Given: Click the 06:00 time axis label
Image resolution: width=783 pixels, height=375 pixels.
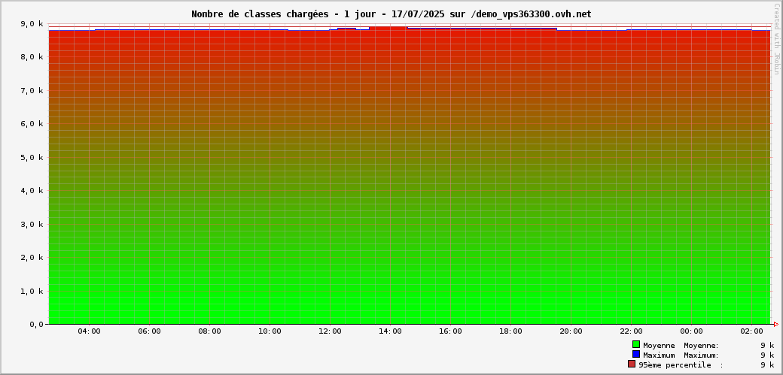Looking at the screenshot, I should pyautogui.click(x=149, y=331).
